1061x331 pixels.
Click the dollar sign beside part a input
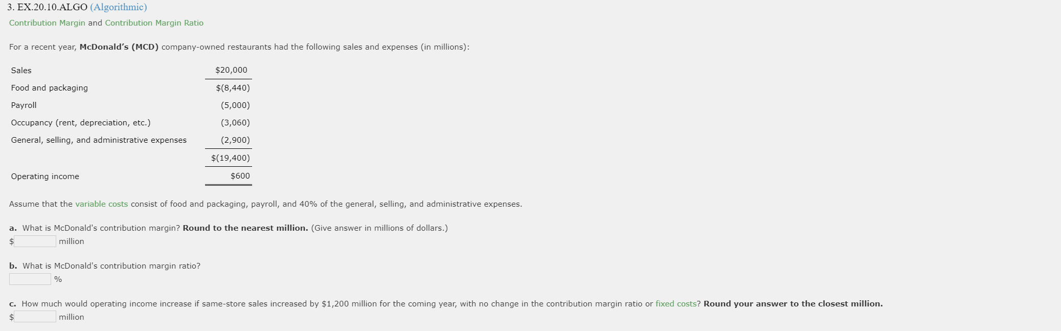[11, 241]
